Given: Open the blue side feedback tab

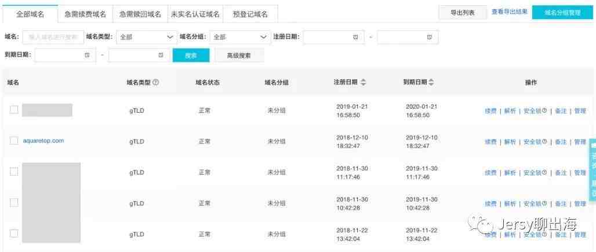Looking at the screenshot, I should pos(593,170).
